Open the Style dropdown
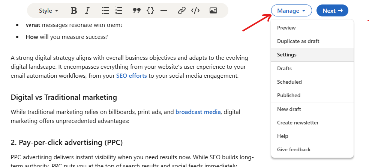Screen dimensions: 387x167 click(49, 10)
